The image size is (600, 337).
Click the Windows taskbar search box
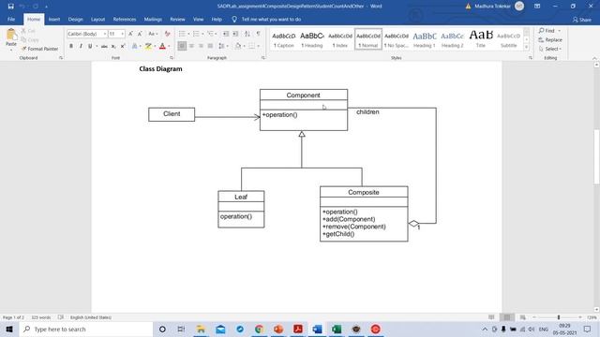click(86, 329)
